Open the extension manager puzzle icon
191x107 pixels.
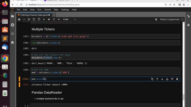pos(13,42)
